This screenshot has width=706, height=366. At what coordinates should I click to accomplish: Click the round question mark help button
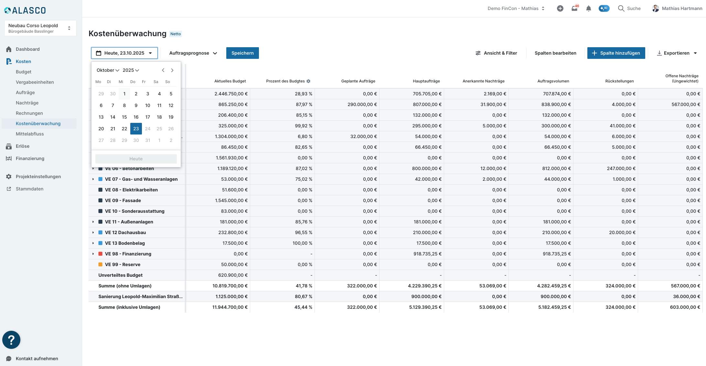[x=11, y=340]
